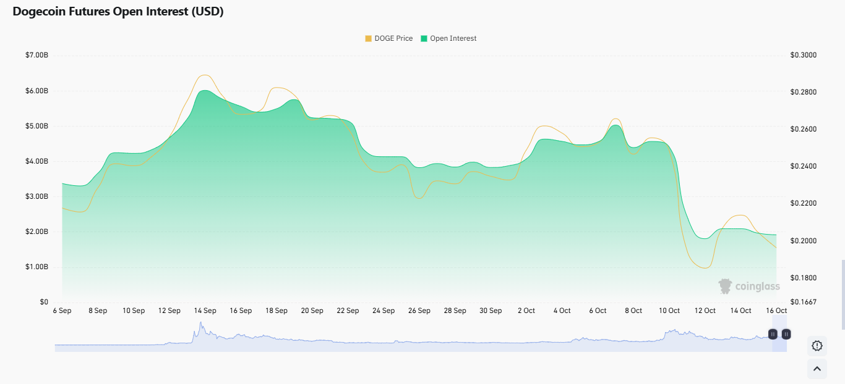Click the alert badge icon bottom right

[817, 346]
